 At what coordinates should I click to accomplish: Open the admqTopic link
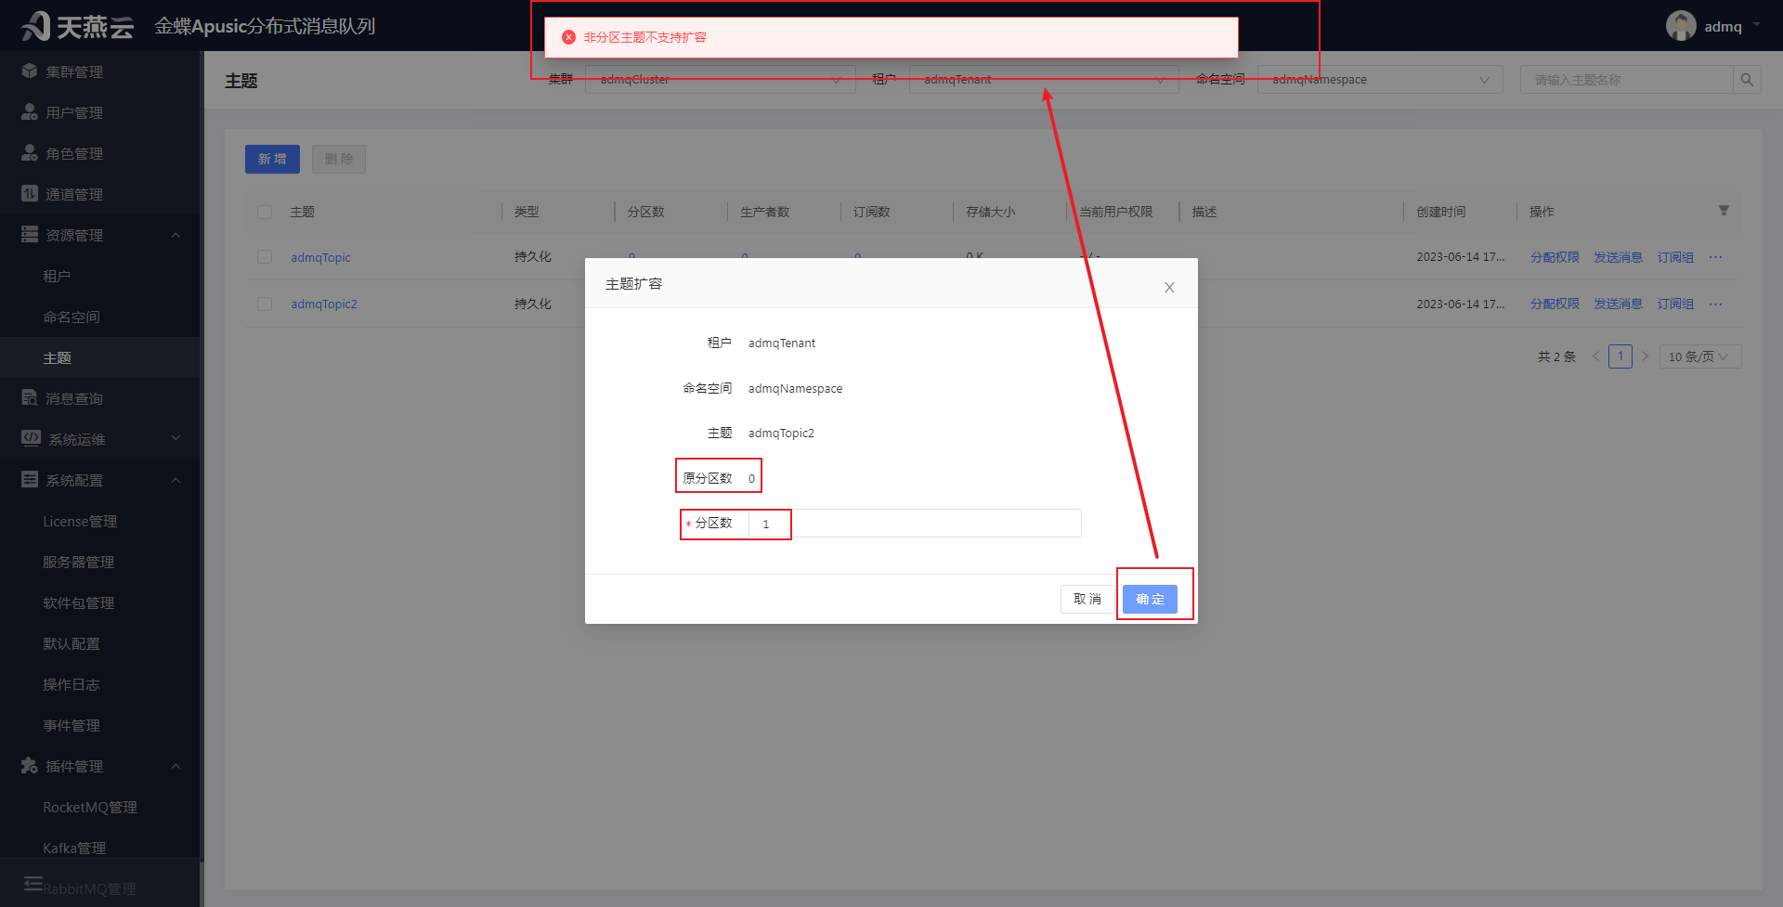(320, 257)
